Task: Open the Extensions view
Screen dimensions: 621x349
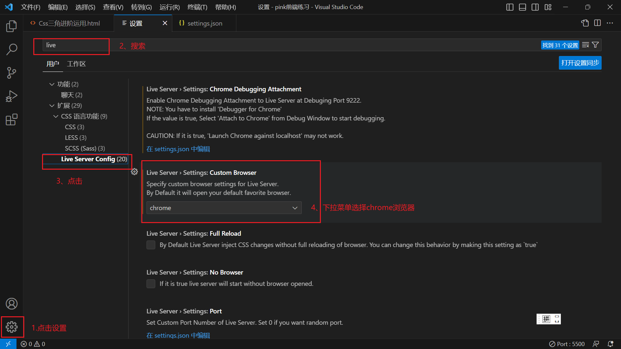Action: [12, 119]
